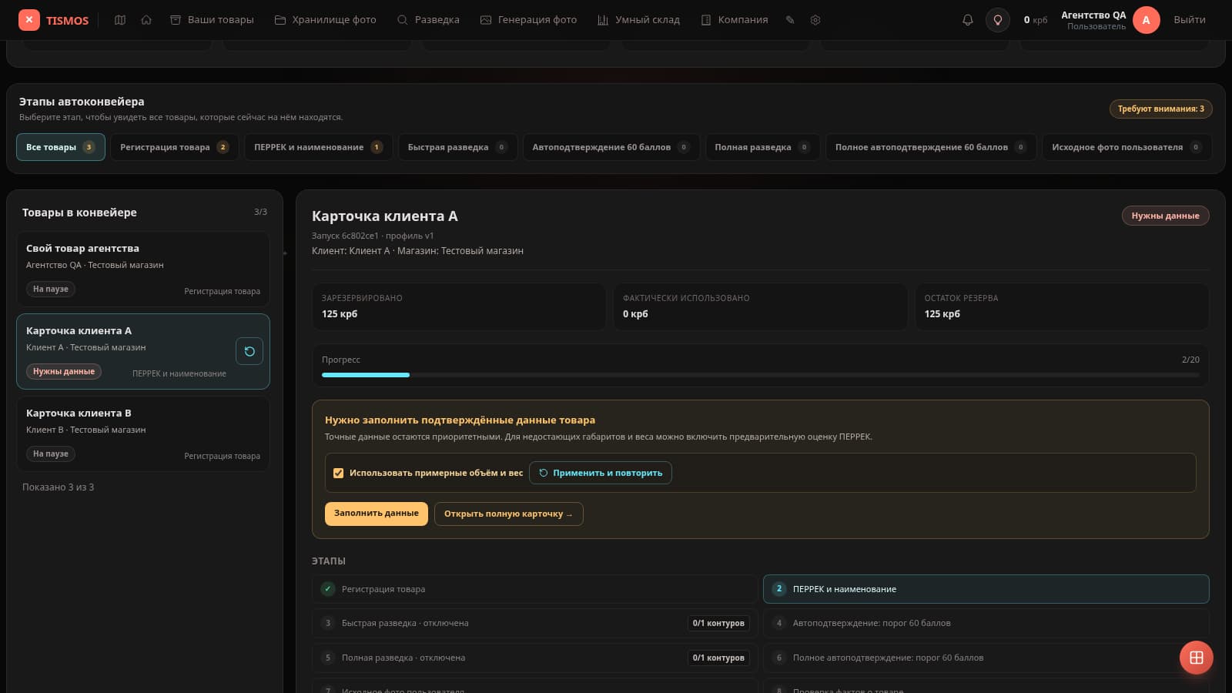
Task: Select Быстрая разведка stage filter
Action: (x=458, y=147)
